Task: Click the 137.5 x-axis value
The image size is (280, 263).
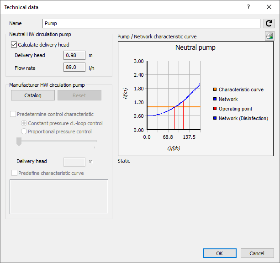Action: pos(189,137)
